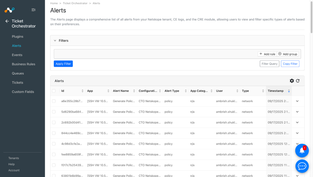The image size is (313, 177).
Task: Go back using Ticket Orchestrator arrow
Action: click(x=7, y=21)
